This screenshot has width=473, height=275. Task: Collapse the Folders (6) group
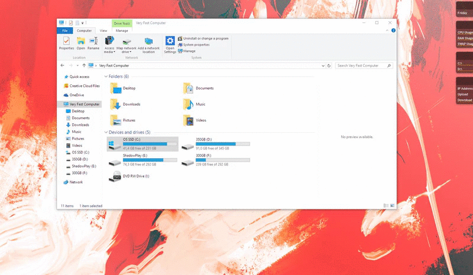coord(106,77)
